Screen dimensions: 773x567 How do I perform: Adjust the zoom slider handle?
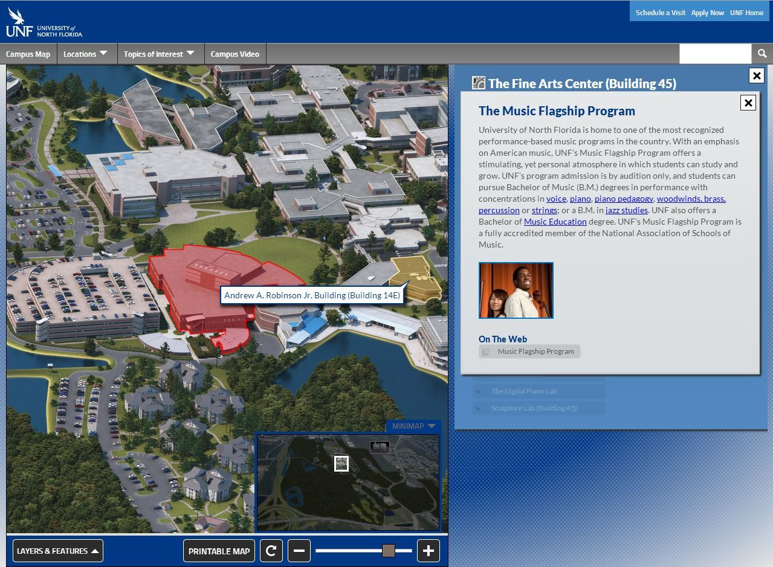pos(389,551)
